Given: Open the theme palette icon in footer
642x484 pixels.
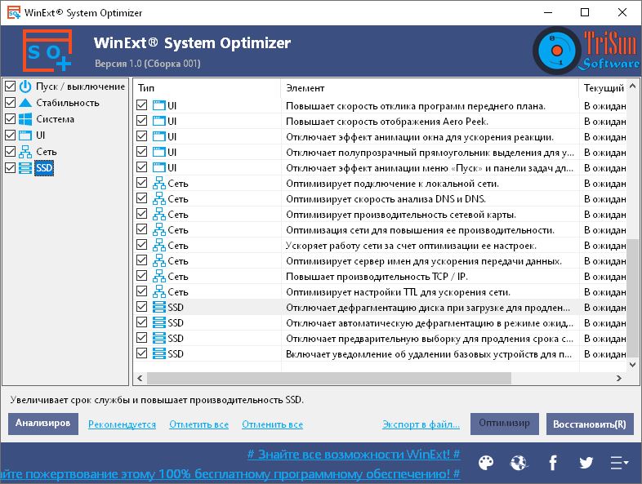Looking at the screenshot, I should 486,463.
